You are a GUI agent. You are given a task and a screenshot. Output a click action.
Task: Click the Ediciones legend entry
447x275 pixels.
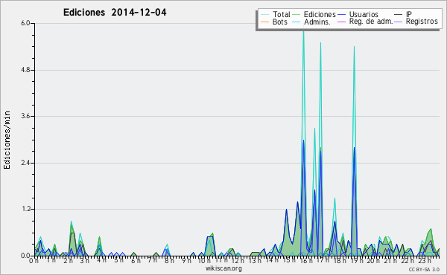[x=314, y=14]
